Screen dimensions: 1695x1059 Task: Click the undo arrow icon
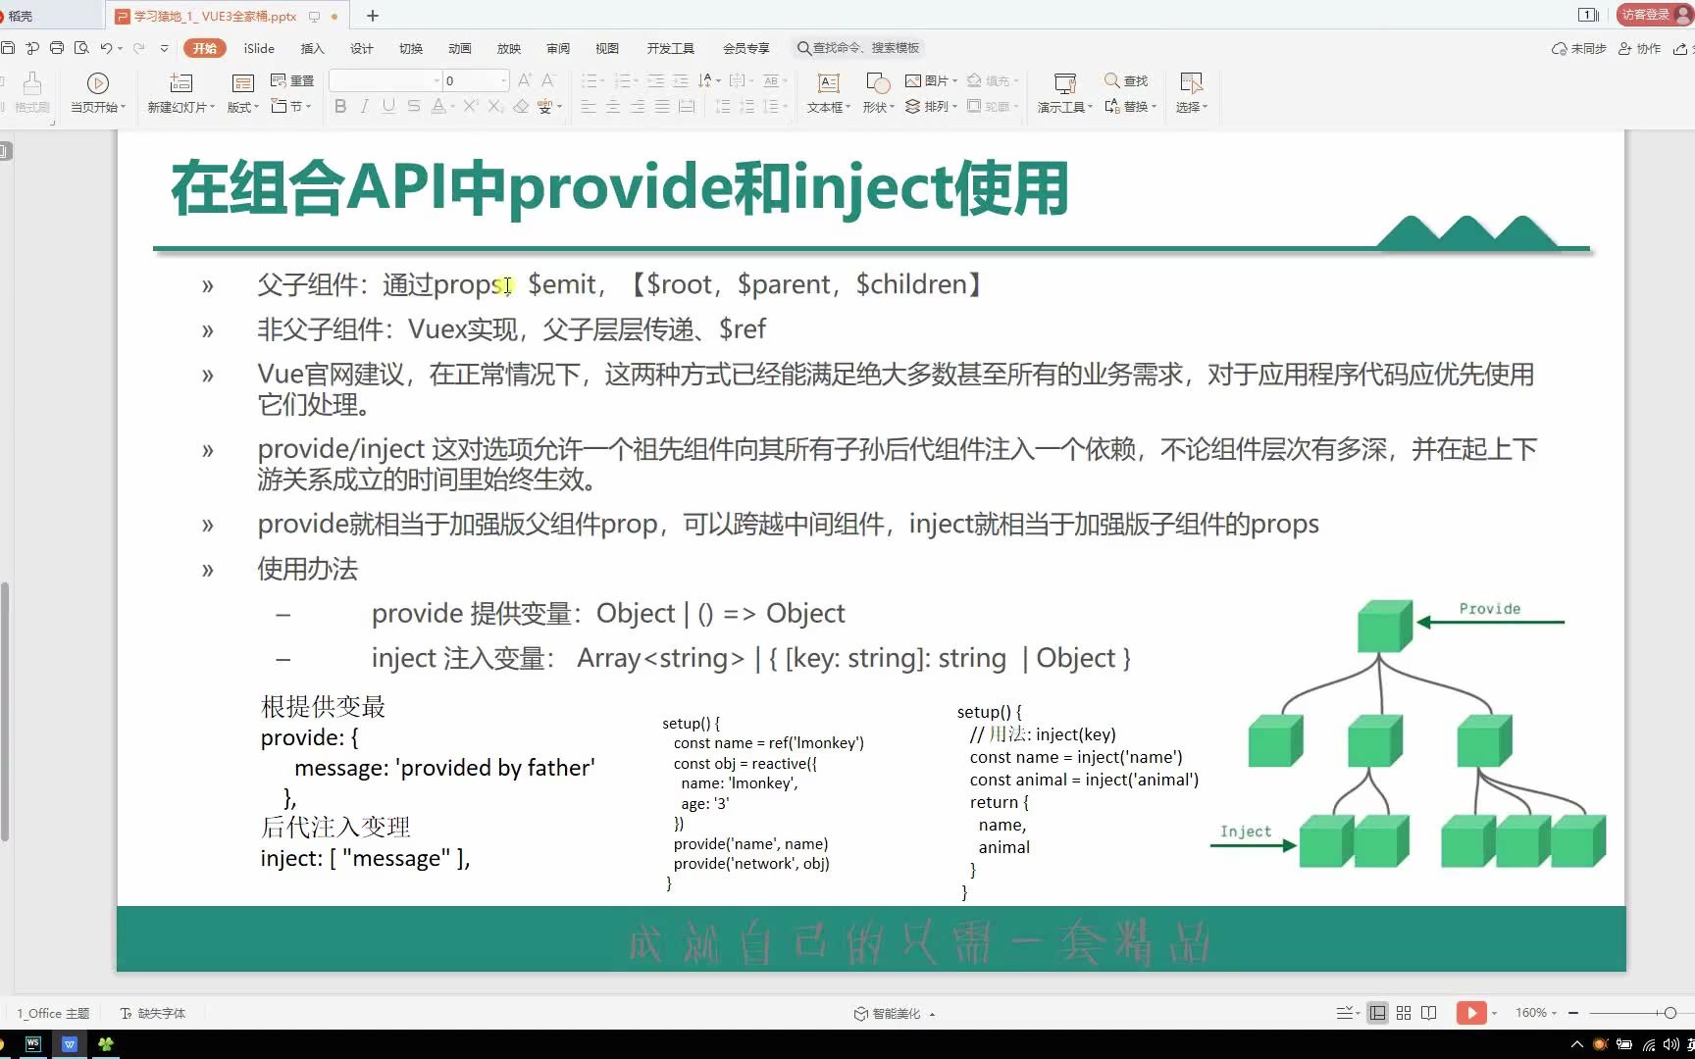click(106, 48)
